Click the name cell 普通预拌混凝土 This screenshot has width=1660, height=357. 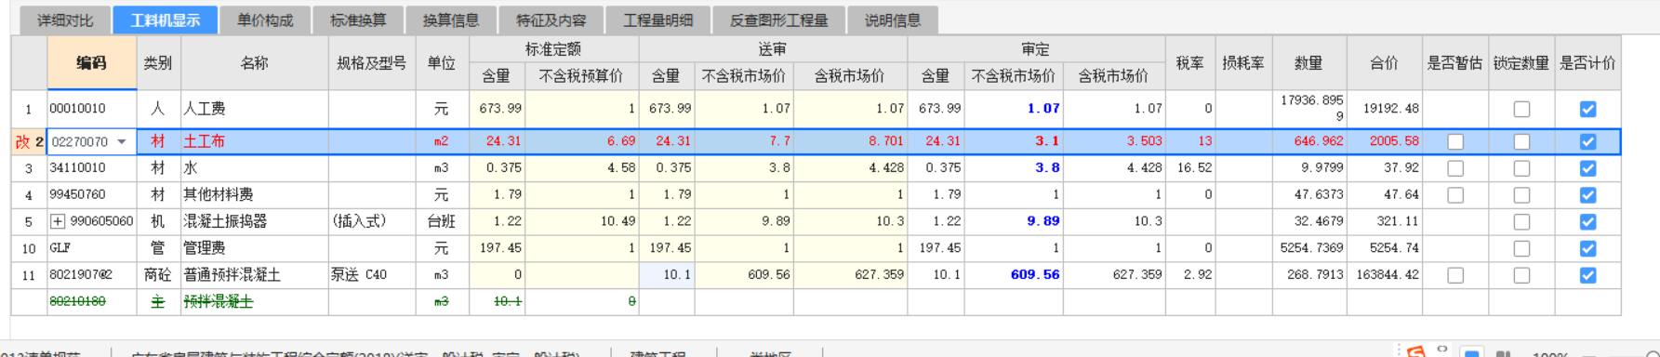(254, 275)
